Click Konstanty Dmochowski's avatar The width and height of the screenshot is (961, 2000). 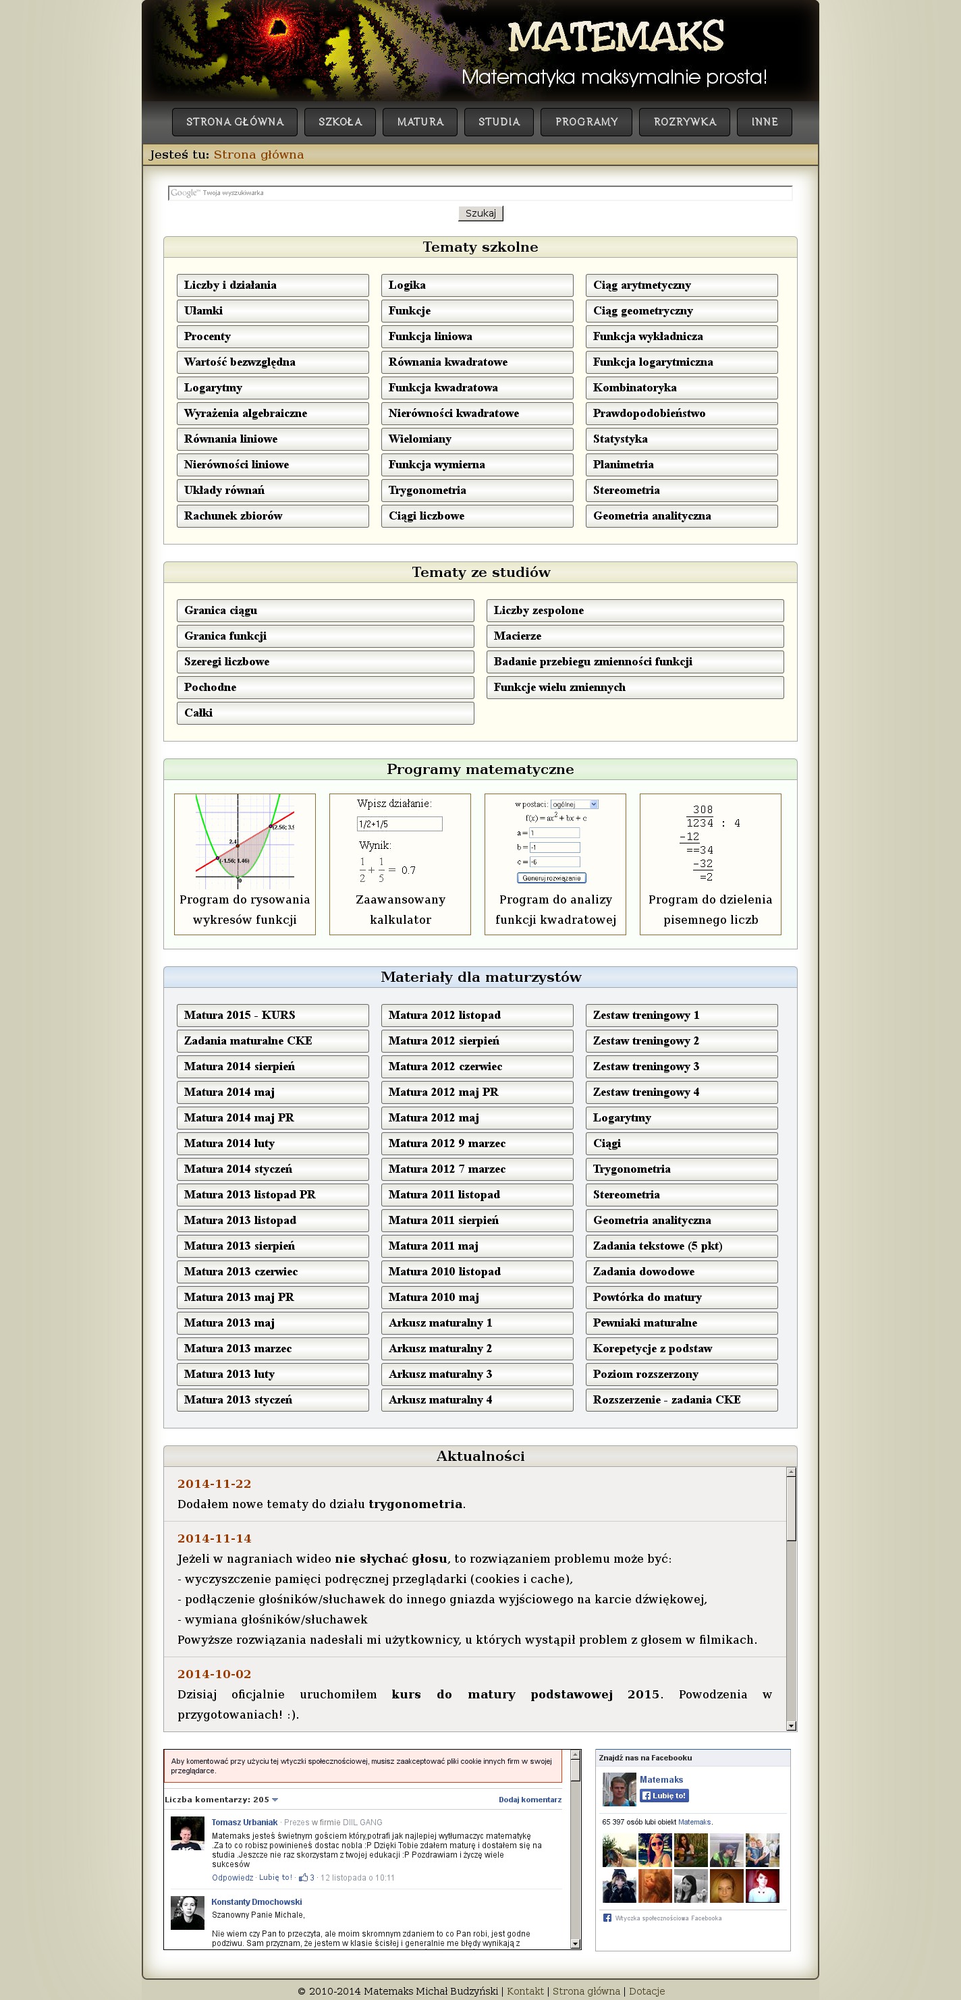187,1912
